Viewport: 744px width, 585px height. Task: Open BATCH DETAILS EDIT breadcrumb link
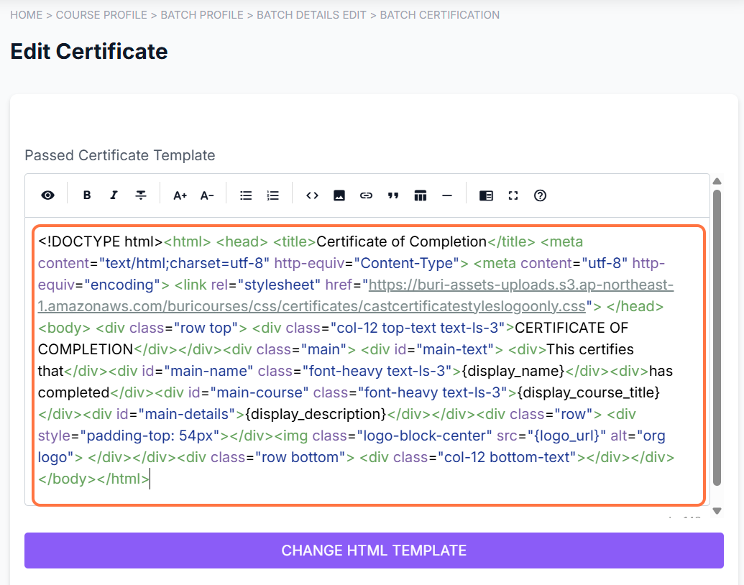click(x=311, y=15)
